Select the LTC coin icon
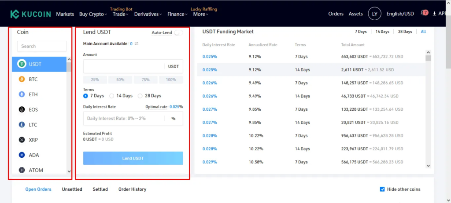 point(22,125)
